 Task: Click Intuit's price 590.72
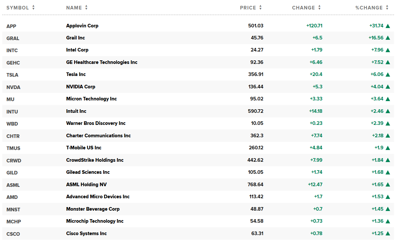pyautogui.click(x=256, y=111)
